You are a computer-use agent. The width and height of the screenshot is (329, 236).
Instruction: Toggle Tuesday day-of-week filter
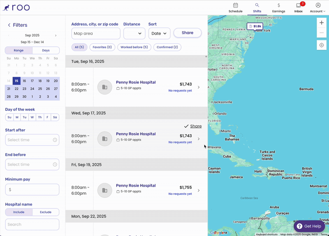pyautogui.click(x=25, y=117)
